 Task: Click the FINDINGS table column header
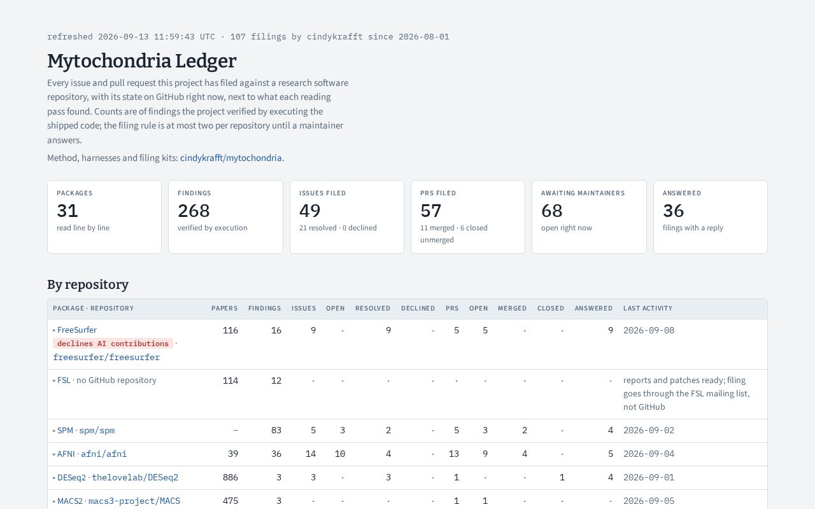pos(265,309)
